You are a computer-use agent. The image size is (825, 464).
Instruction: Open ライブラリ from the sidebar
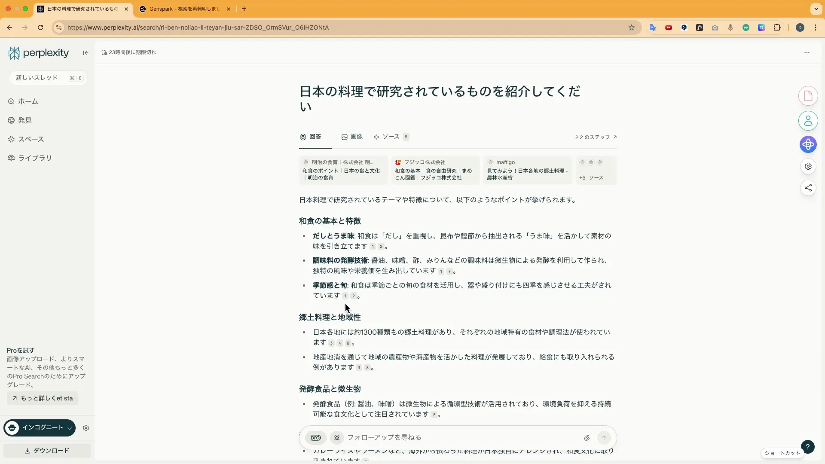(x=35, y=158)
